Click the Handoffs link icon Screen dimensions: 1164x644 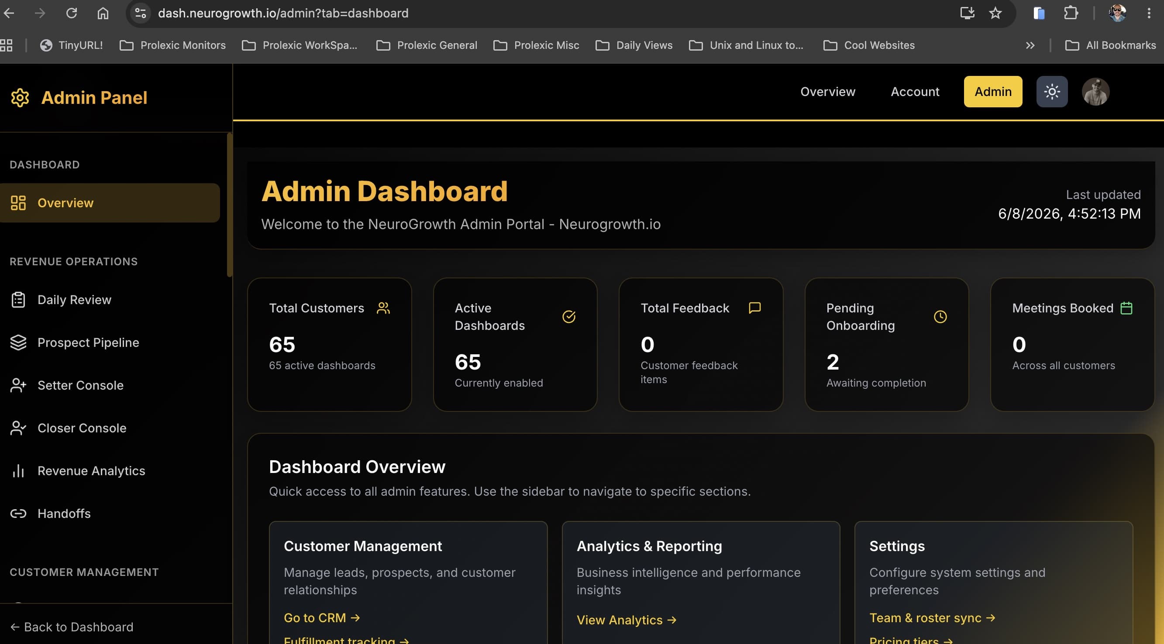pyautogui.click(x=18, y=514)
